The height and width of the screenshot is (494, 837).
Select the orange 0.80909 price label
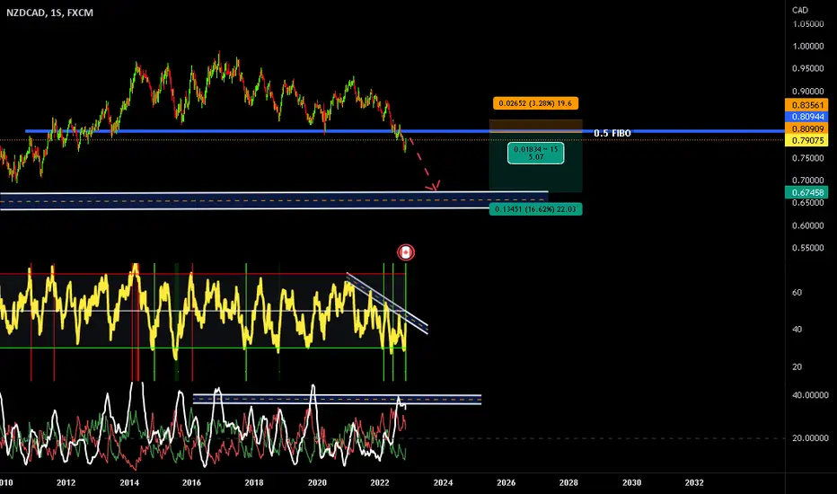pos(806,128)
